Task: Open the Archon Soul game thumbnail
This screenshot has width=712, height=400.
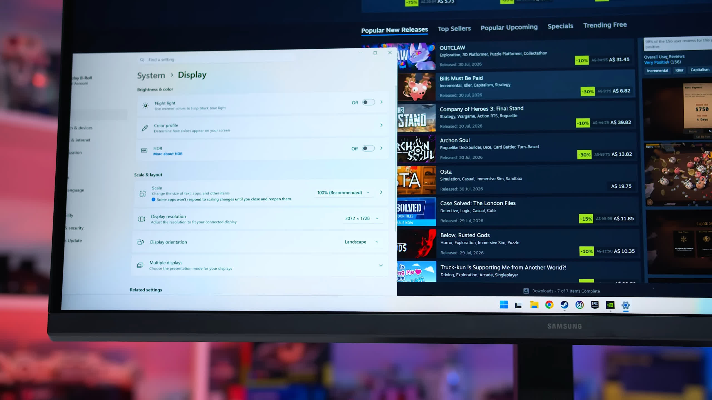Action: (416, 149)
